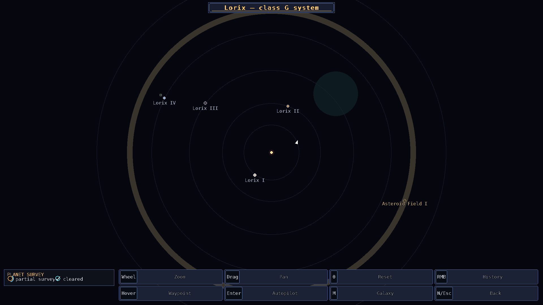Click the Hover Waypoint control
The image size is (543, 305).
(x=171, y=293)
